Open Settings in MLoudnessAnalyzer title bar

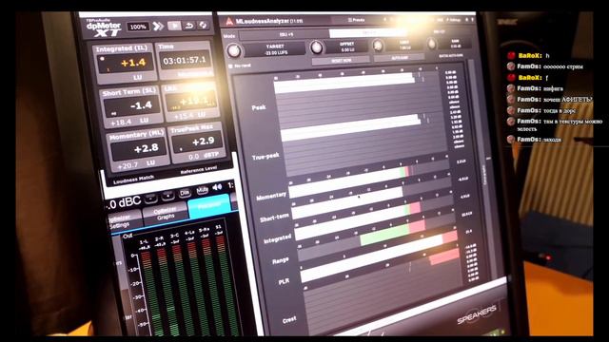pyautogui.click(x=454, y=20)
